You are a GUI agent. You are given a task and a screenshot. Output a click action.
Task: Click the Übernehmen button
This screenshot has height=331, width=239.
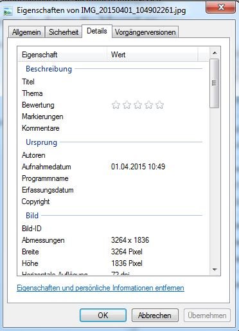[x=207, y=316]
